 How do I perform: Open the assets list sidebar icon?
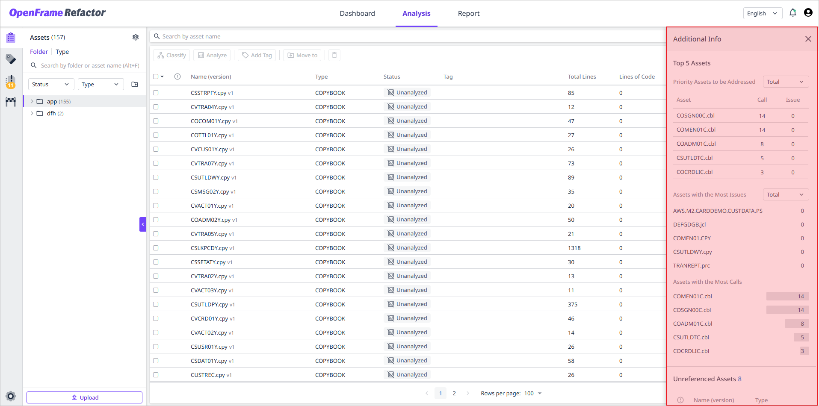point(11,38)
